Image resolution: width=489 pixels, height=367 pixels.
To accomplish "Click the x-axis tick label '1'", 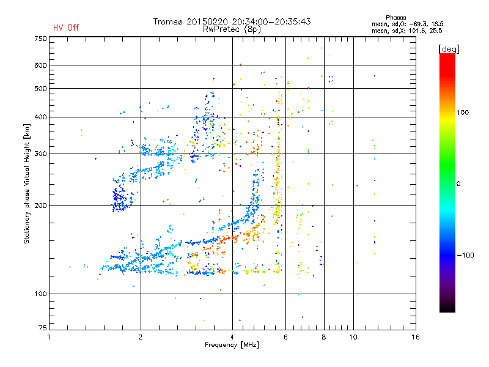I will point(49,337).
